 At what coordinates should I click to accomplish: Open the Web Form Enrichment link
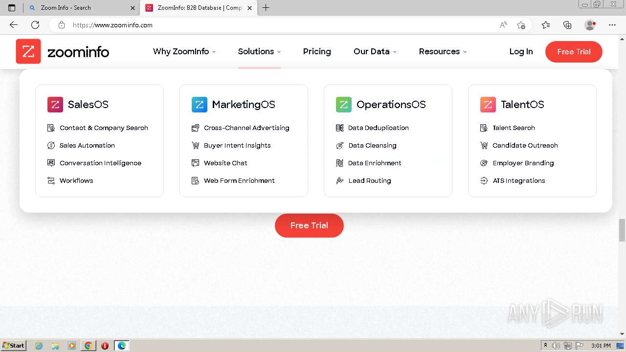point(239,180)
